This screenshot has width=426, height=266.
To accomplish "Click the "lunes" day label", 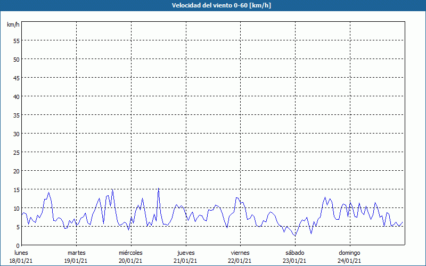I will (21, 253).
